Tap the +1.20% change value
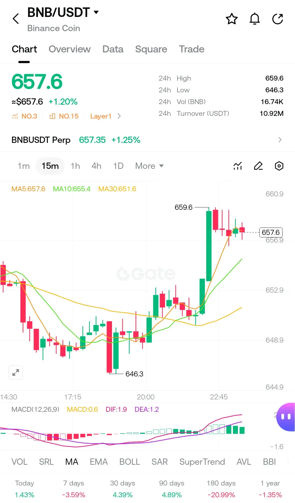Screen dimensions: 295x503 (x=63, y=102)
